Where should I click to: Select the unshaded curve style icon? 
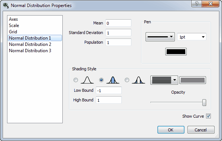tap(87, 80)
